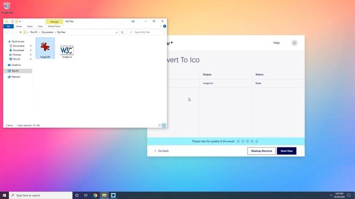
Task: Click the Go back link
Action: click(x=161, y=151)
